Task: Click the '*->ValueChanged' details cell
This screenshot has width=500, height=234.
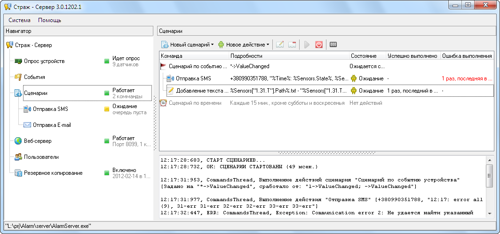Action: (x=250, y=66)
